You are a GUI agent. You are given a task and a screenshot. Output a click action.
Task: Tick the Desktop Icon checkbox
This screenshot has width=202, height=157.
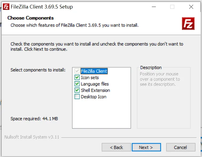point(77,97)
